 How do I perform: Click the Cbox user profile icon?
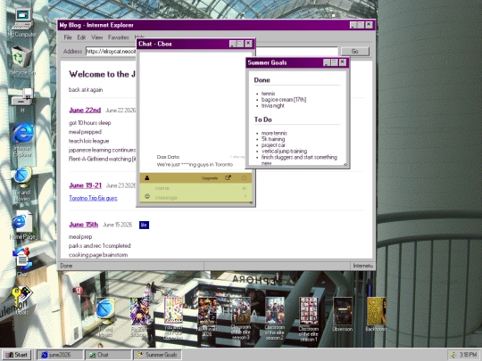pos(147,177)
